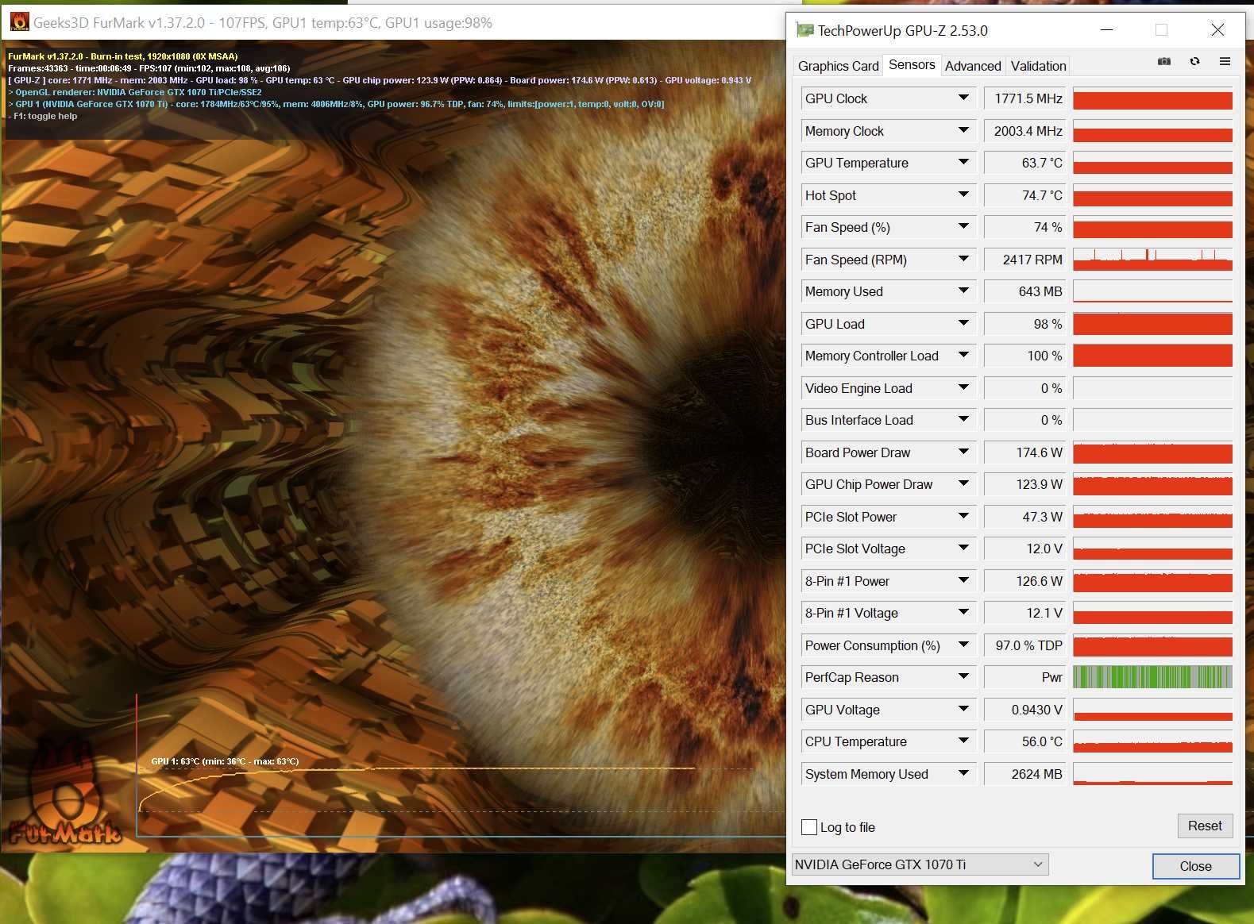This screenshot has height=924, width=1254.
Task: Open the GPU-Z hamburger menu
Action: point(1225,61)
